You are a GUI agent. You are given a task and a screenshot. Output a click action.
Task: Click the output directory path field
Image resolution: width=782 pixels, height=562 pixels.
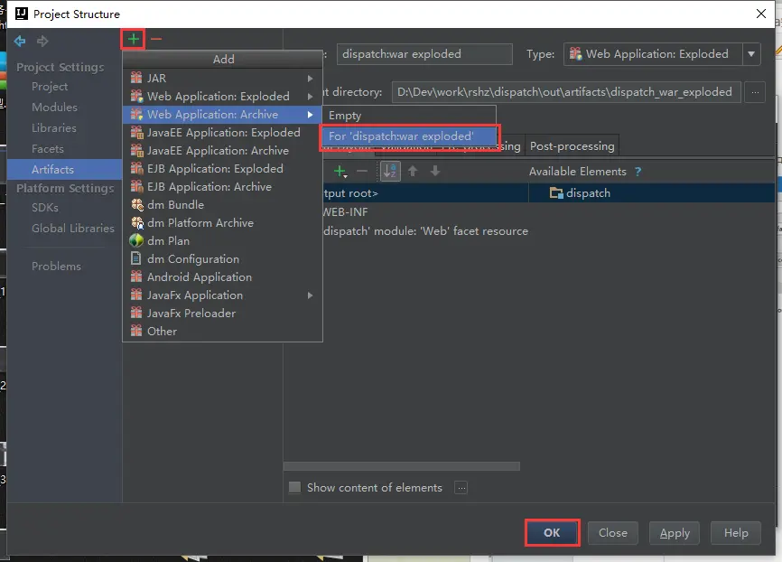coord(566,92)
